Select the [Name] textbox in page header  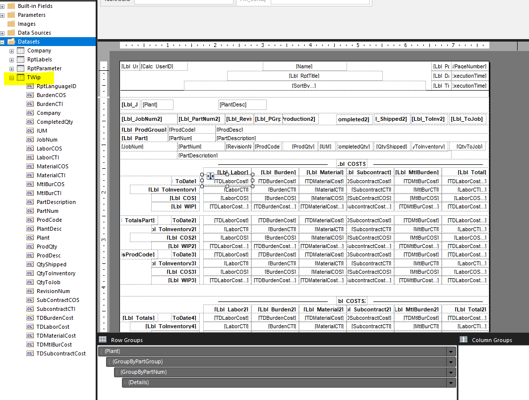click(x=304, y=66)
